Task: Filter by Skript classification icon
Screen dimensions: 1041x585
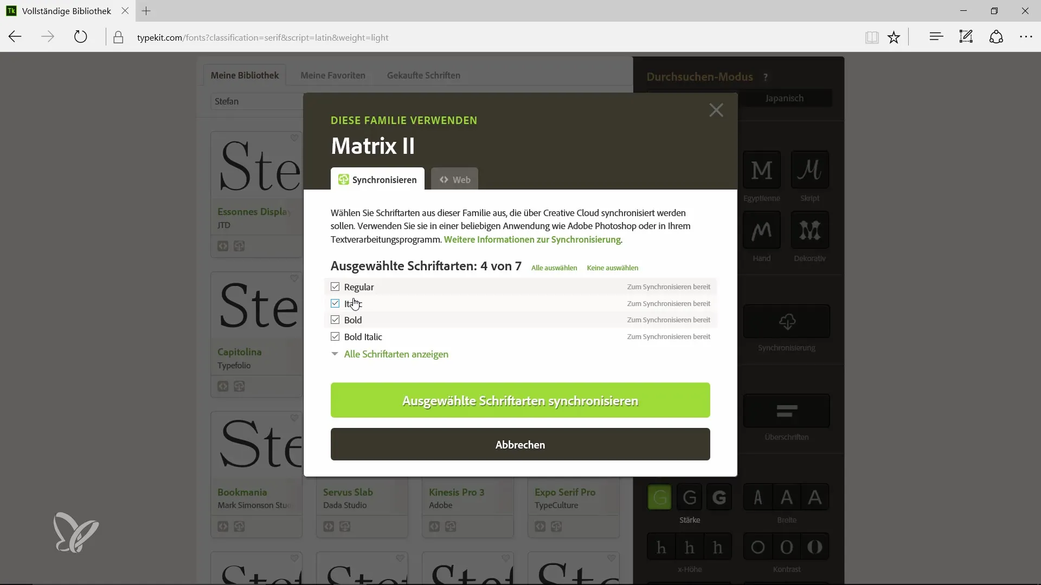Action: tap(810, 170)
